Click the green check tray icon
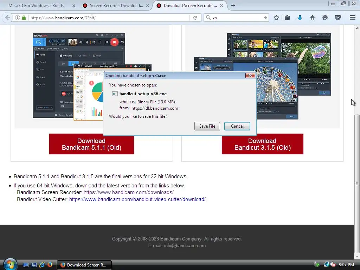Image resolution: width=360 pixels, height=270 pixels. [317, 265]
